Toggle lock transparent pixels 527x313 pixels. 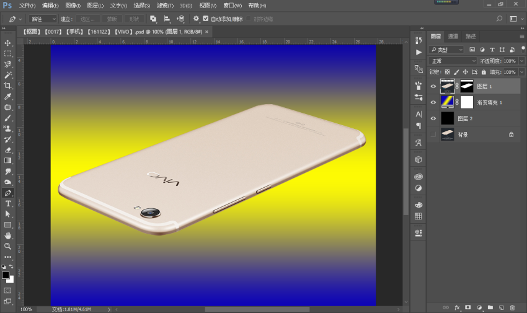pyautogui.click(x=448, y=72)
